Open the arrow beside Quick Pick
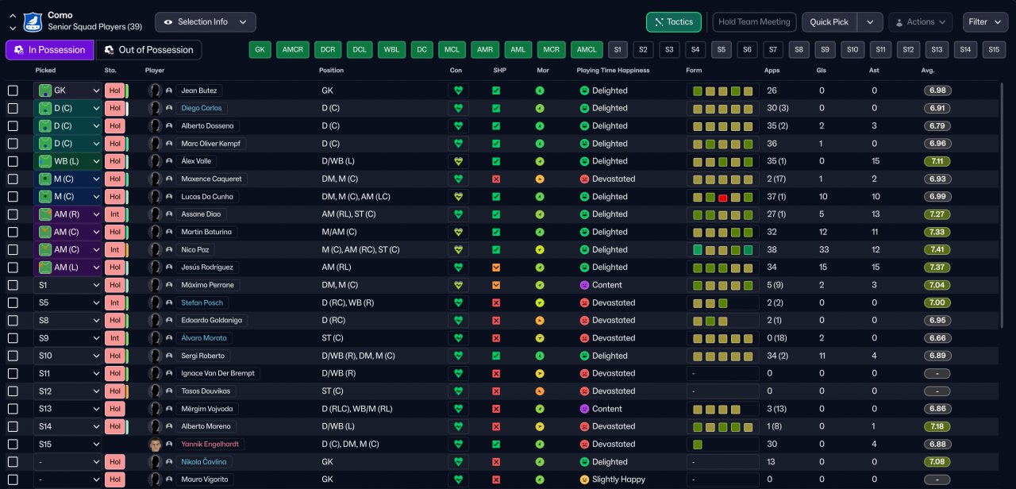Screen dimensions: 1016x489 tap(870, 22)
